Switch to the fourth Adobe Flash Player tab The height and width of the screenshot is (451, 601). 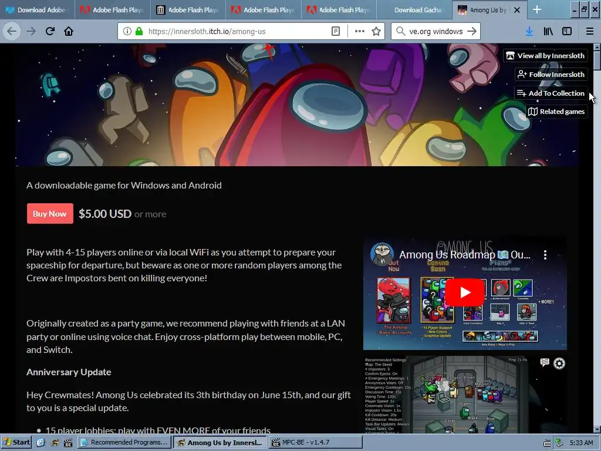pos(339,10)
